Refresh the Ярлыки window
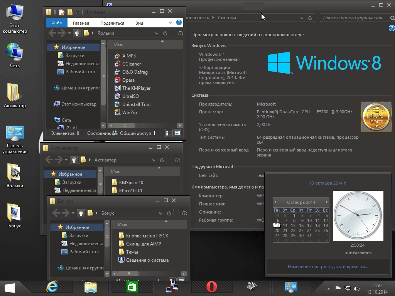Viewport: 395px width, 296px height. pos(165,33)
